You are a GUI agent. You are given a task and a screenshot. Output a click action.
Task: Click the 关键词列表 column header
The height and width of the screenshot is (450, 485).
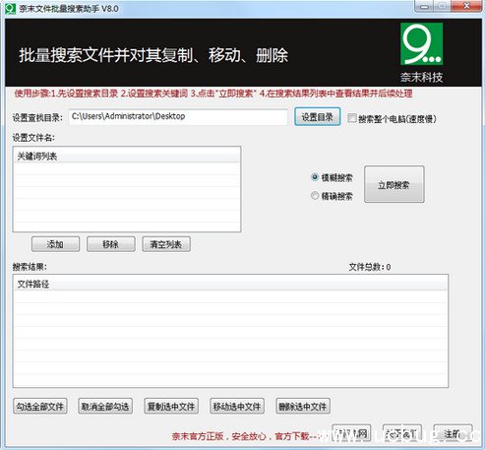(127, 156)
